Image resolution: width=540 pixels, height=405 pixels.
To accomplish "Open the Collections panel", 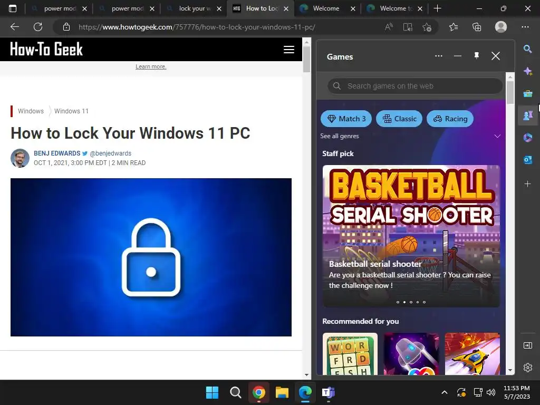I will [477, 27].
